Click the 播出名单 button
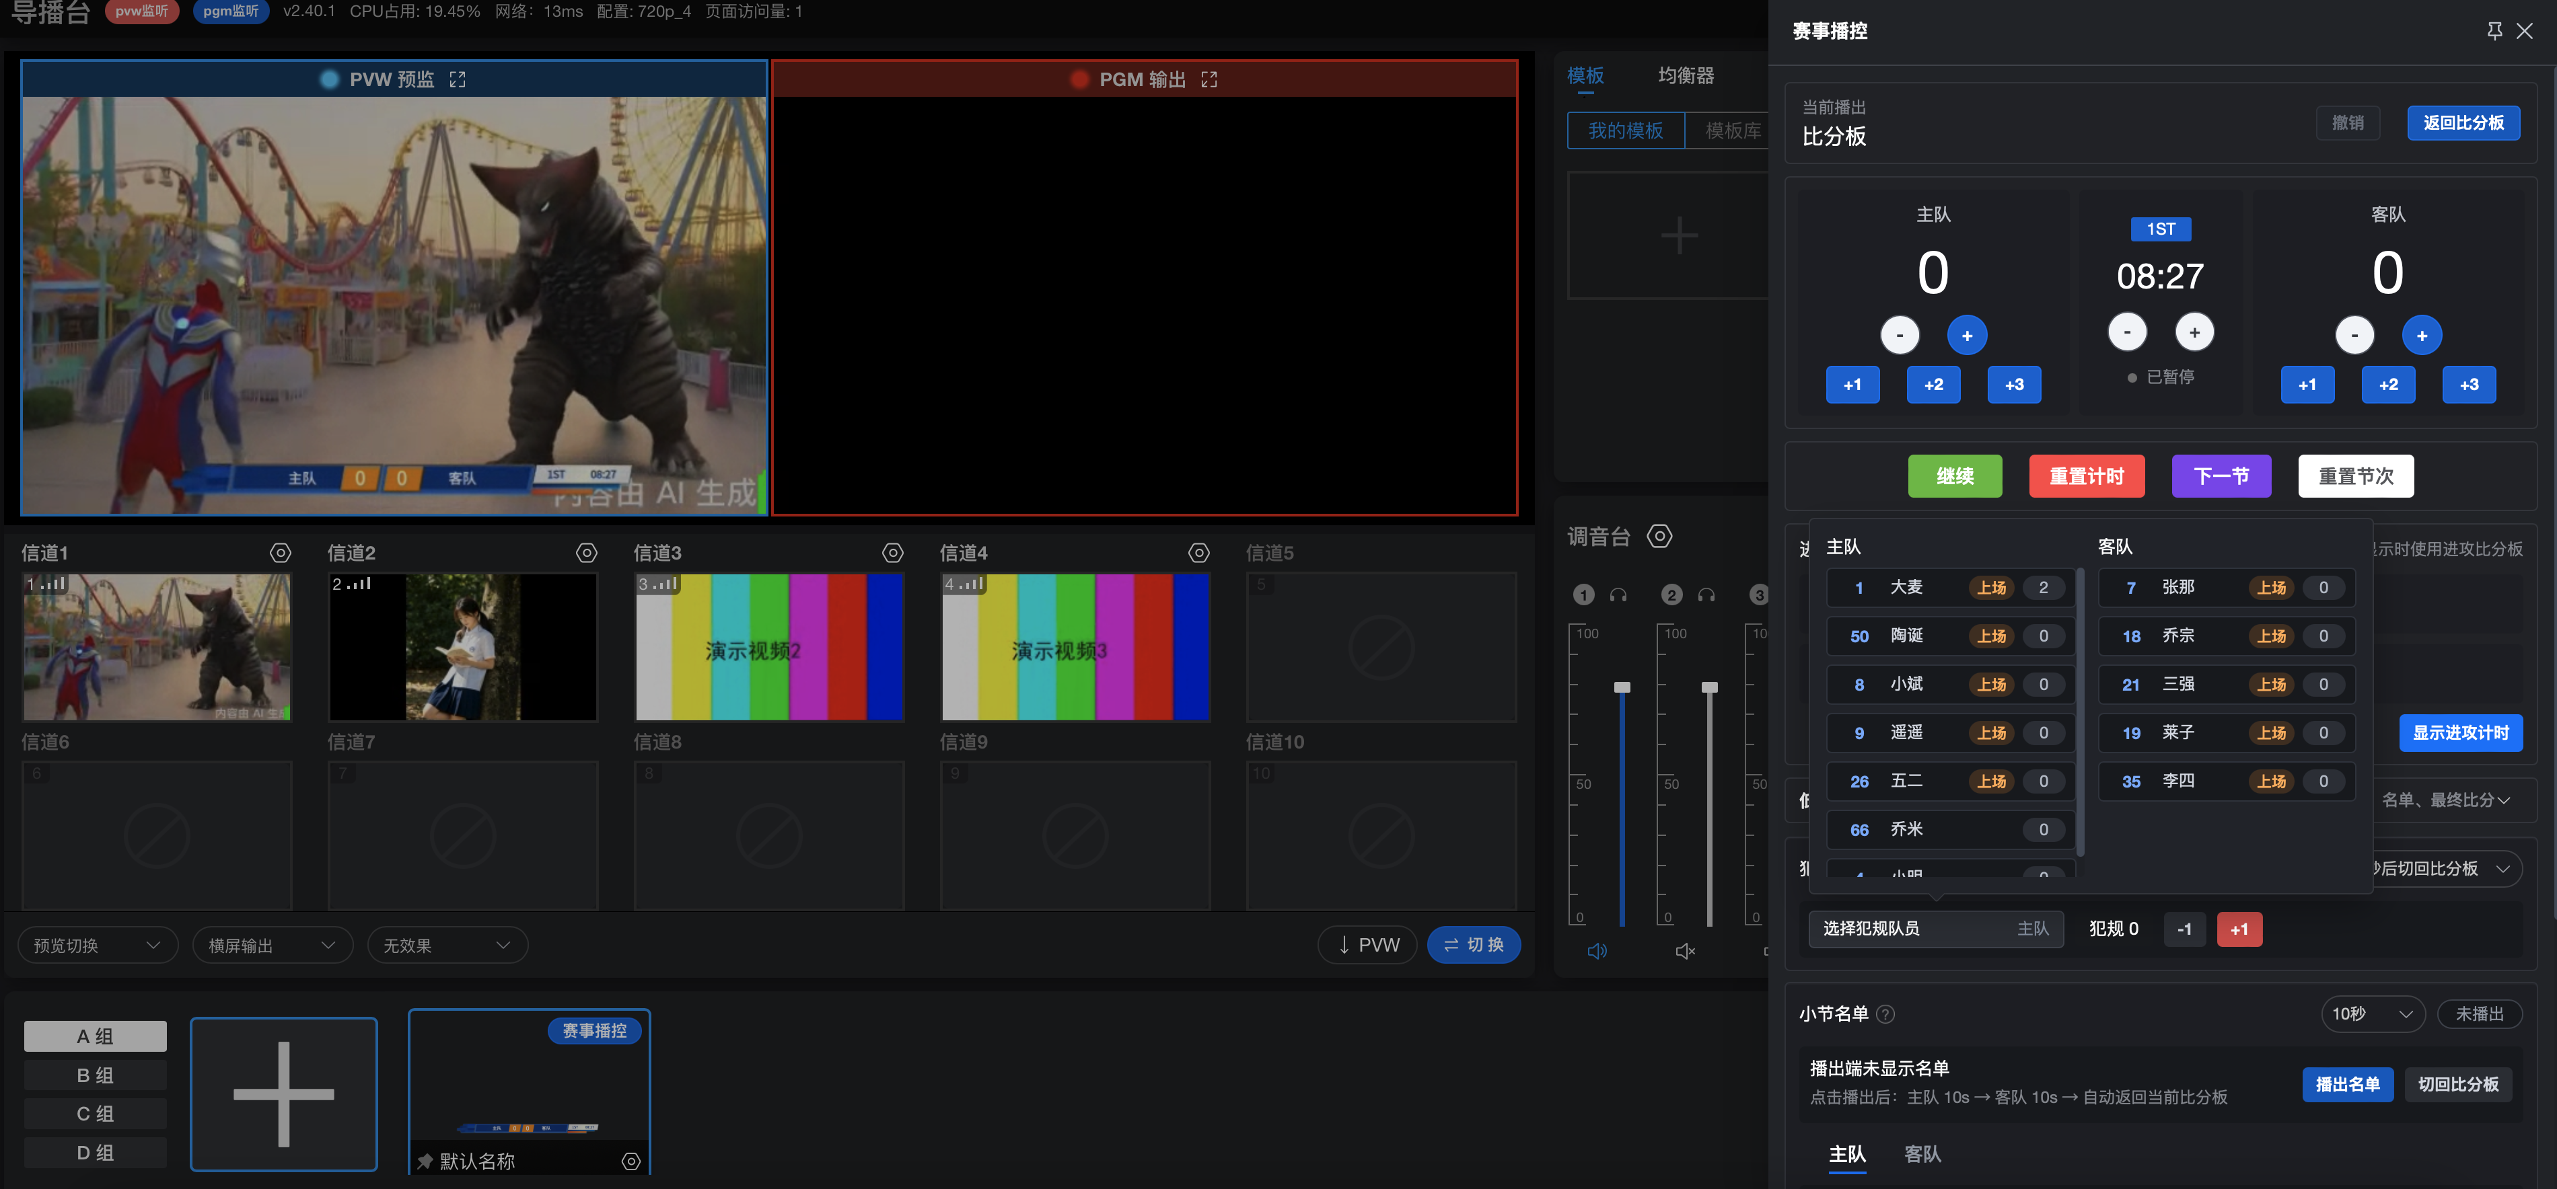Viewport: 2557px width, 1189px height. pos(2348,1084)
